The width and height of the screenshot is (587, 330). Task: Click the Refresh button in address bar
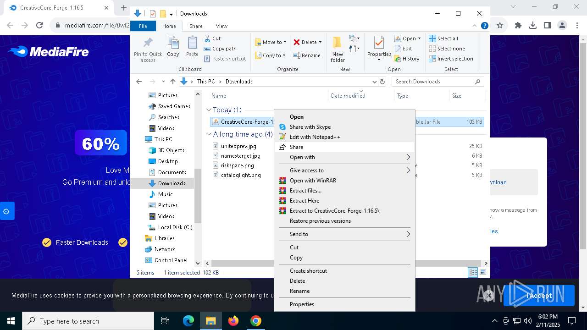pos(382,82)
